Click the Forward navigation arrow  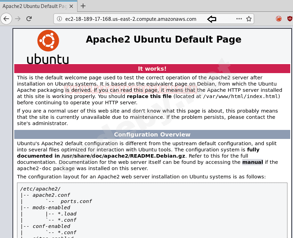(x=18, y=19)
